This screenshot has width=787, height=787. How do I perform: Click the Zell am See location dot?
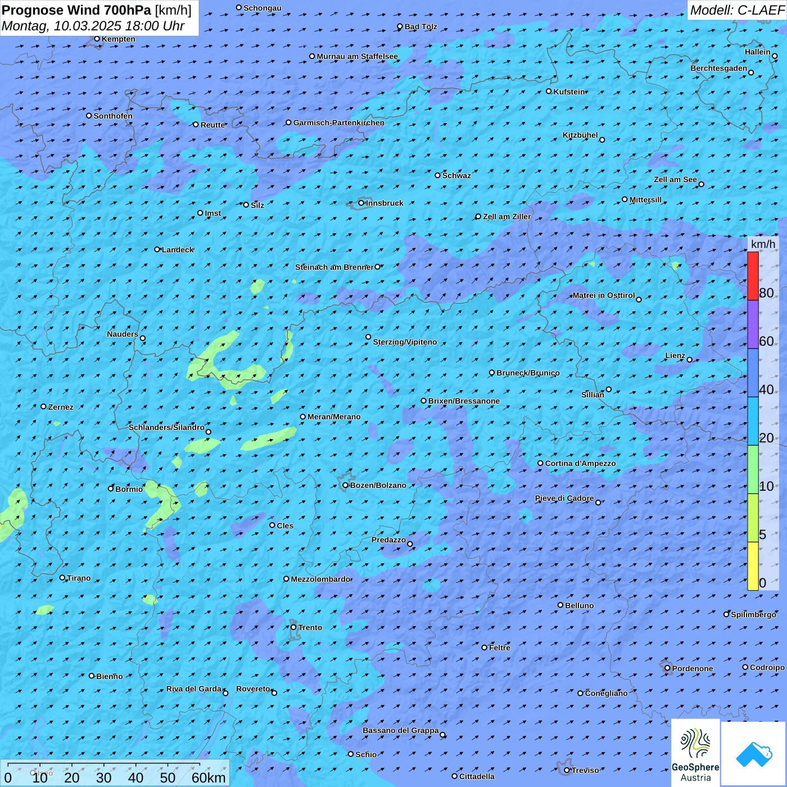701,184
